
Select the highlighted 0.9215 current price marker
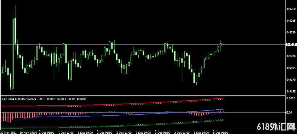tap(291, 45)
